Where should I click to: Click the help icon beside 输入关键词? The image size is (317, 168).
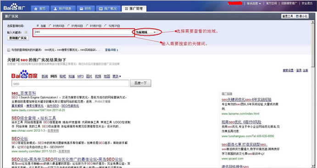[26, 32]
